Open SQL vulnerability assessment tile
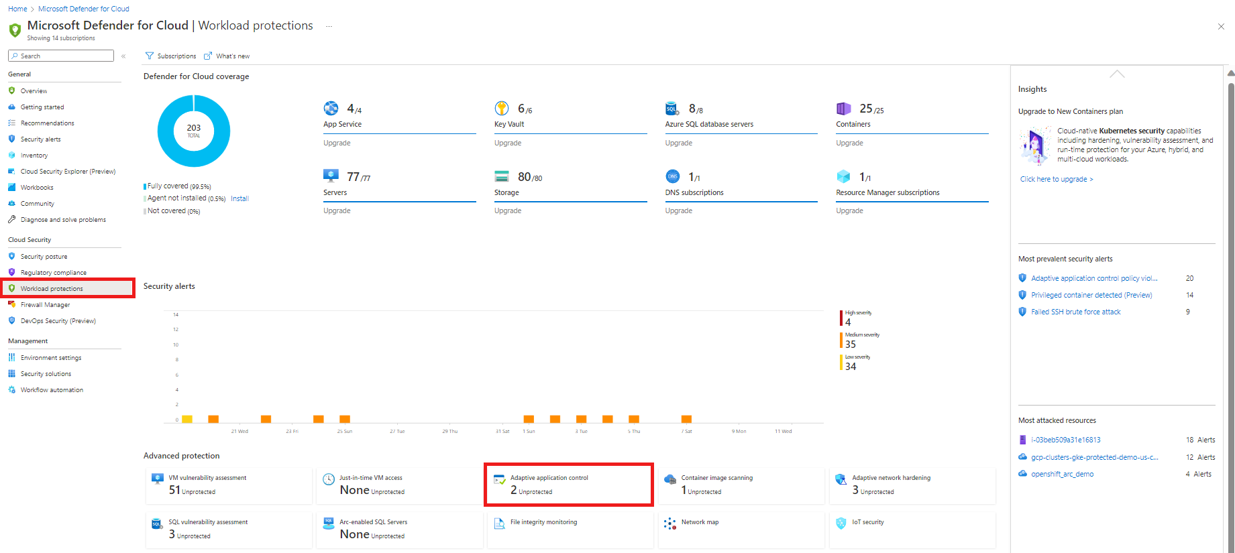1235x553 pixels. pos(229,530)
